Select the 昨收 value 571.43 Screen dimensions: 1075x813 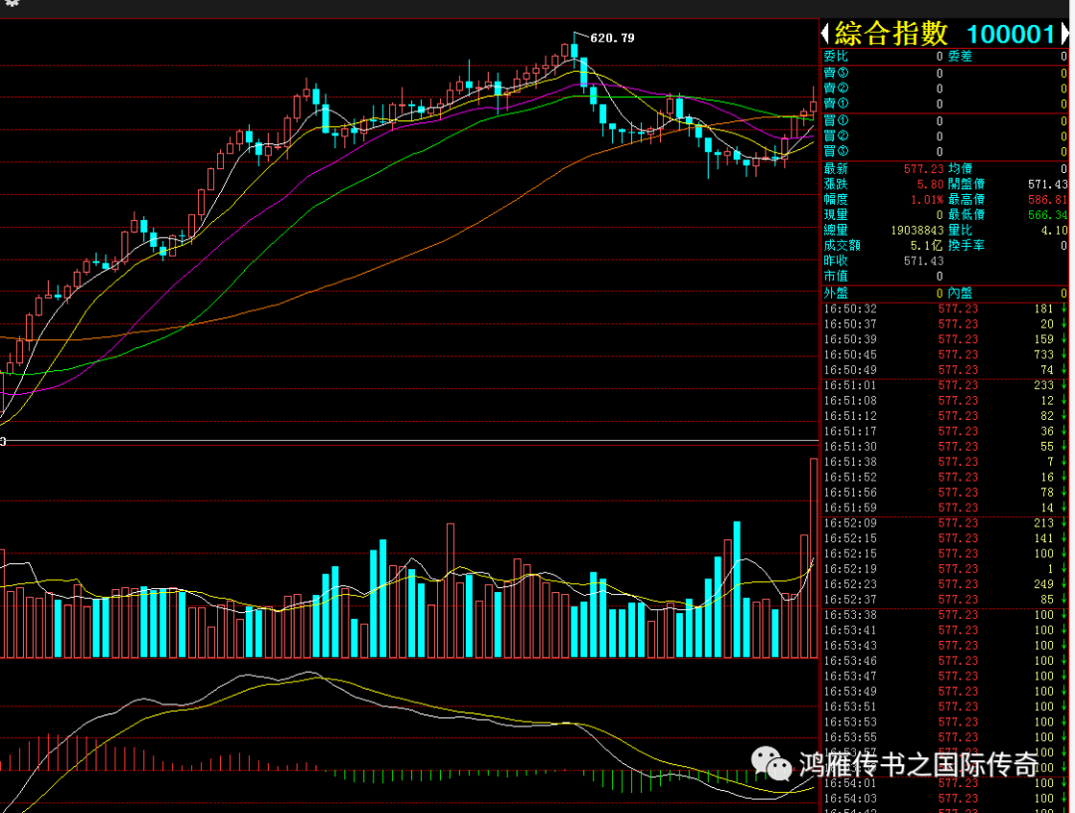[924, 261]
